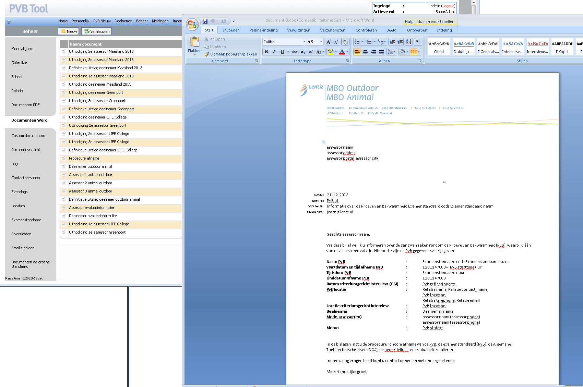Open the Invoegen ribbon tab
583x387 pixels.
231,30
